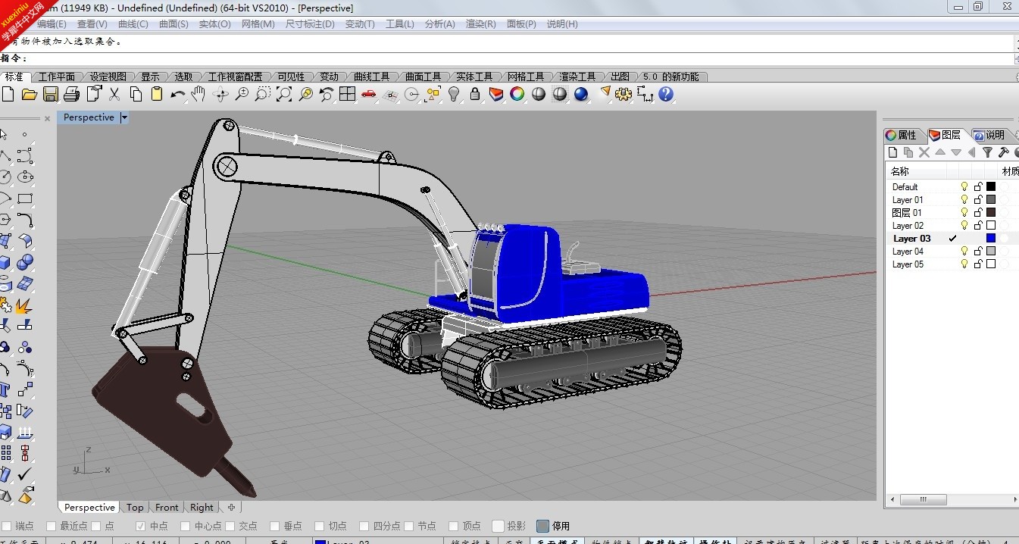The width and height of the screenshot is (1019, 544).
Task: Enable the 端点 osnap checkbox
Action: (x=8, y=526)
